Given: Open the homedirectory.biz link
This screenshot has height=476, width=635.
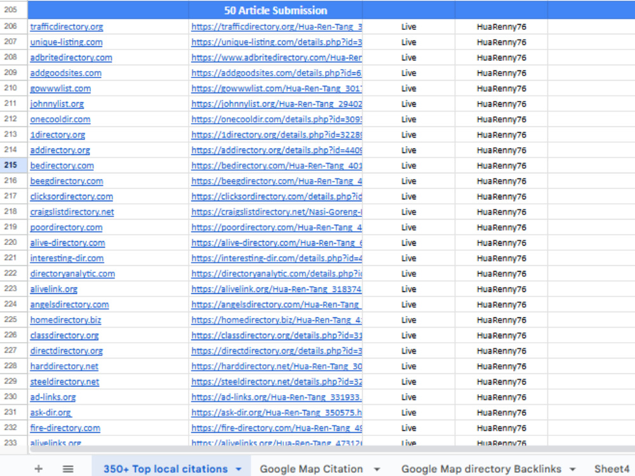Looking at the screenshot, I should [65, 320].
